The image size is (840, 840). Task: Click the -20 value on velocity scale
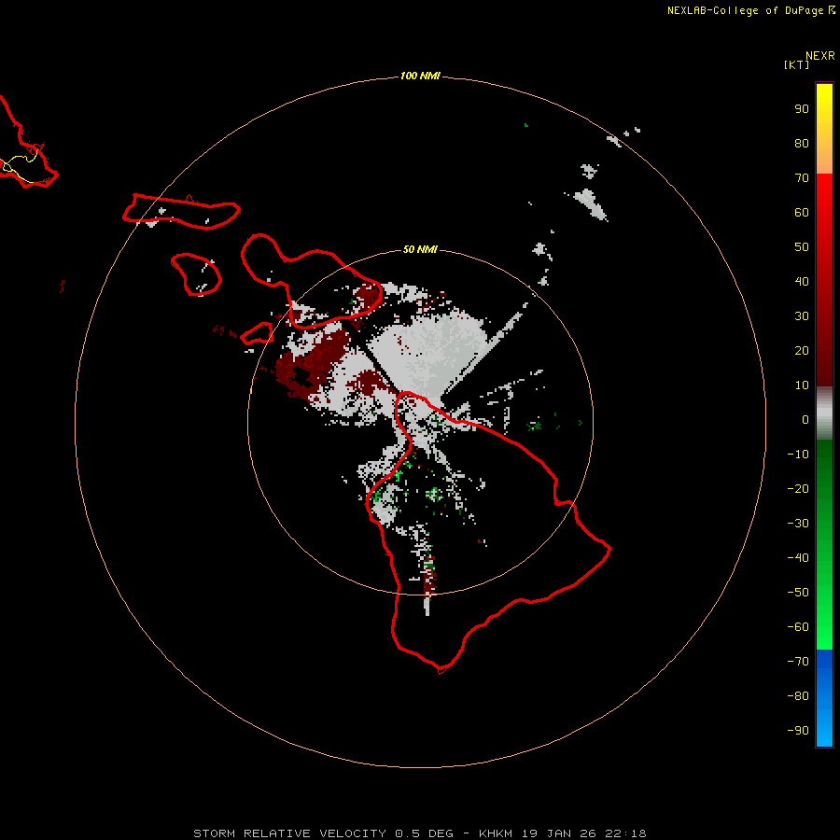pyautogui.click(x=798, y=488)
